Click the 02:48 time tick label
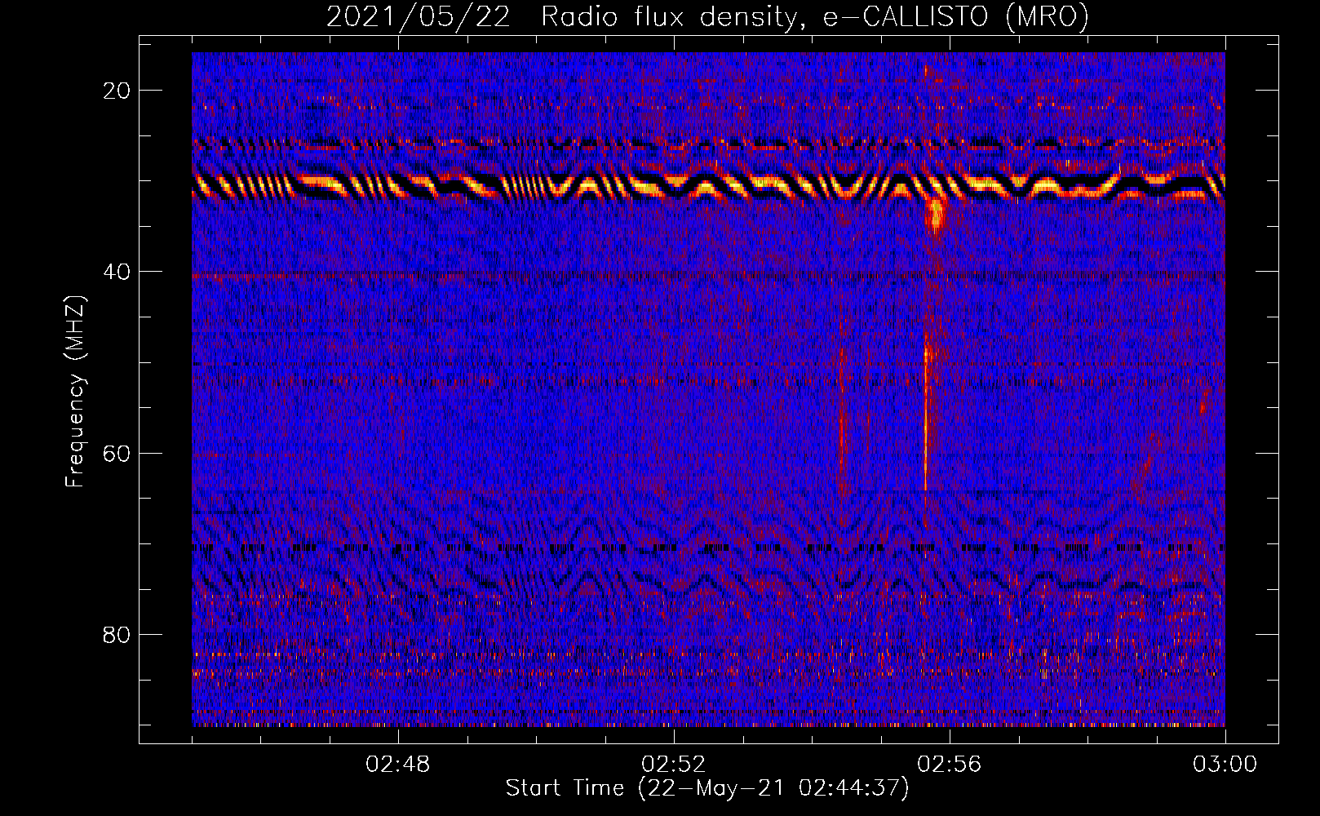1320x816 pixels. click(398, 765)
